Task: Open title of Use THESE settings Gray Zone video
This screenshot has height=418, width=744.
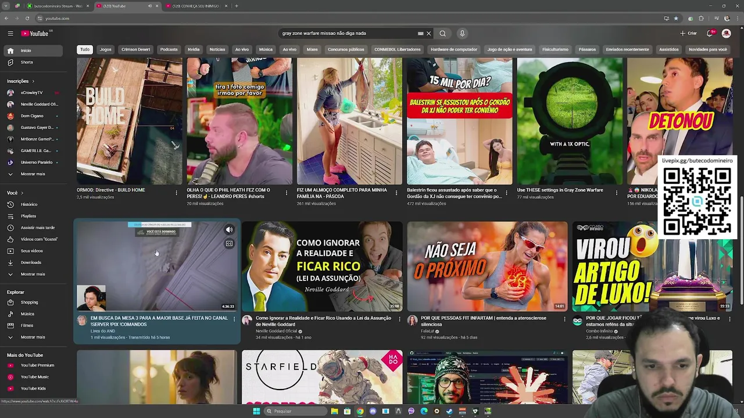Action: pyautogui.click(x=560, y=190)
